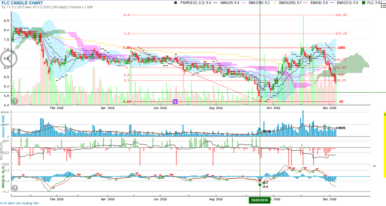The height and width of the screenshot is (206, 386).
Task: Click the 100% Fibonacci level label
Action: (341, 48)
